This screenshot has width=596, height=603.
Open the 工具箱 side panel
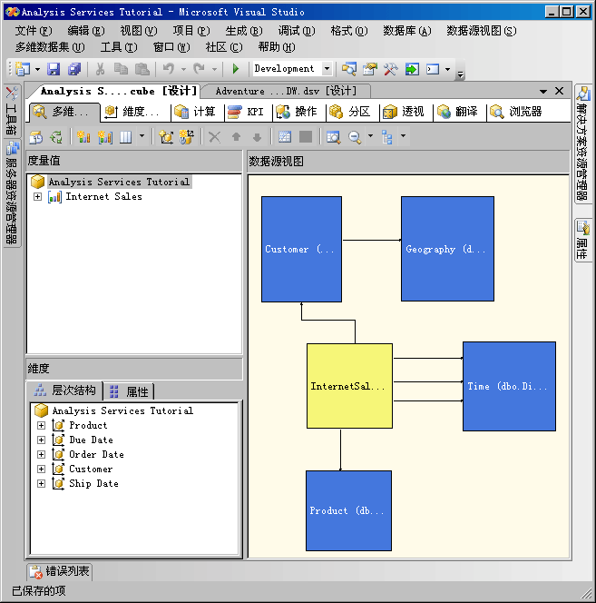point(12,111)
